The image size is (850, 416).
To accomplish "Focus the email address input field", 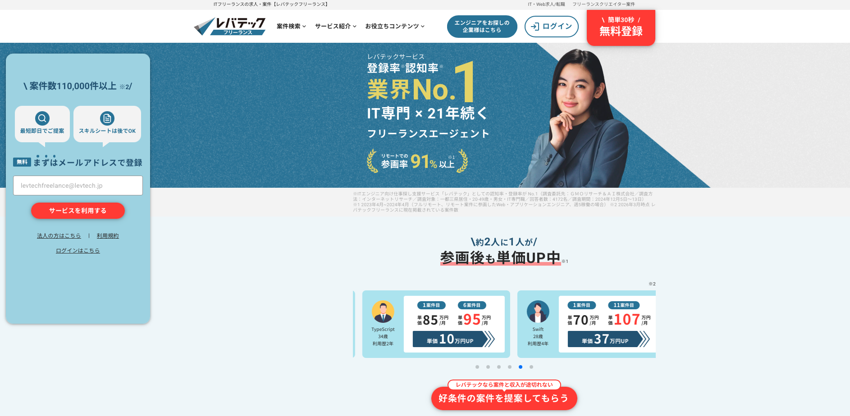I will point(78,185).
